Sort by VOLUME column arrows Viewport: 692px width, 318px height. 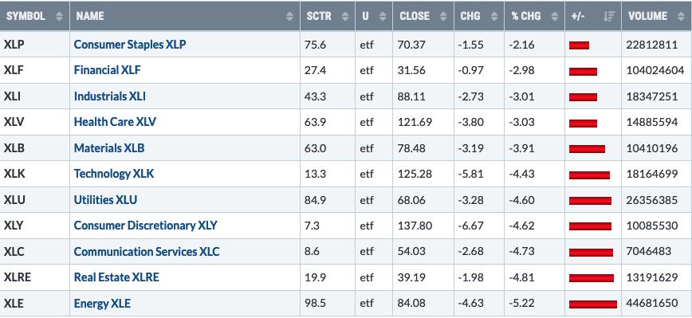[x=682, y=16]
